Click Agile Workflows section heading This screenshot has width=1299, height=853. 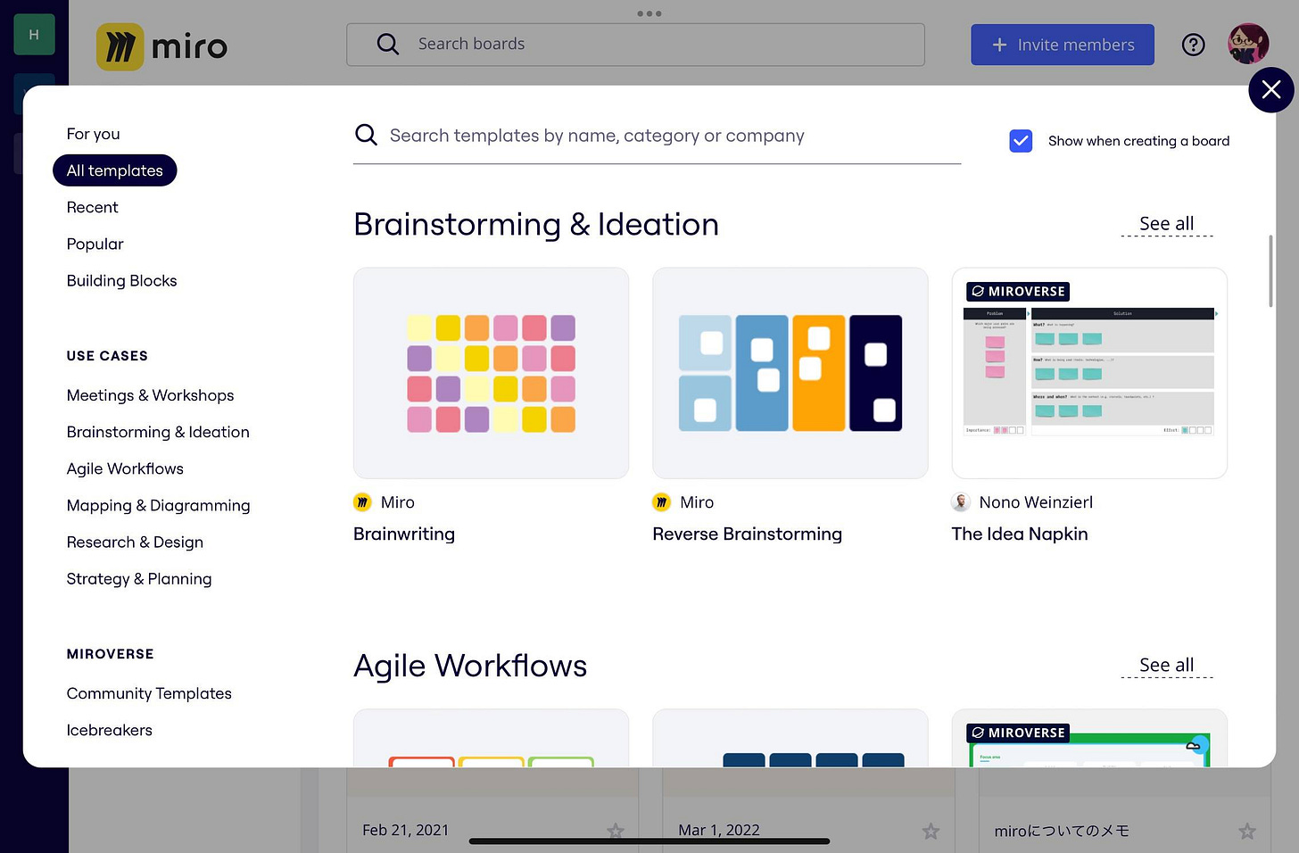click(x=470, y=666)
